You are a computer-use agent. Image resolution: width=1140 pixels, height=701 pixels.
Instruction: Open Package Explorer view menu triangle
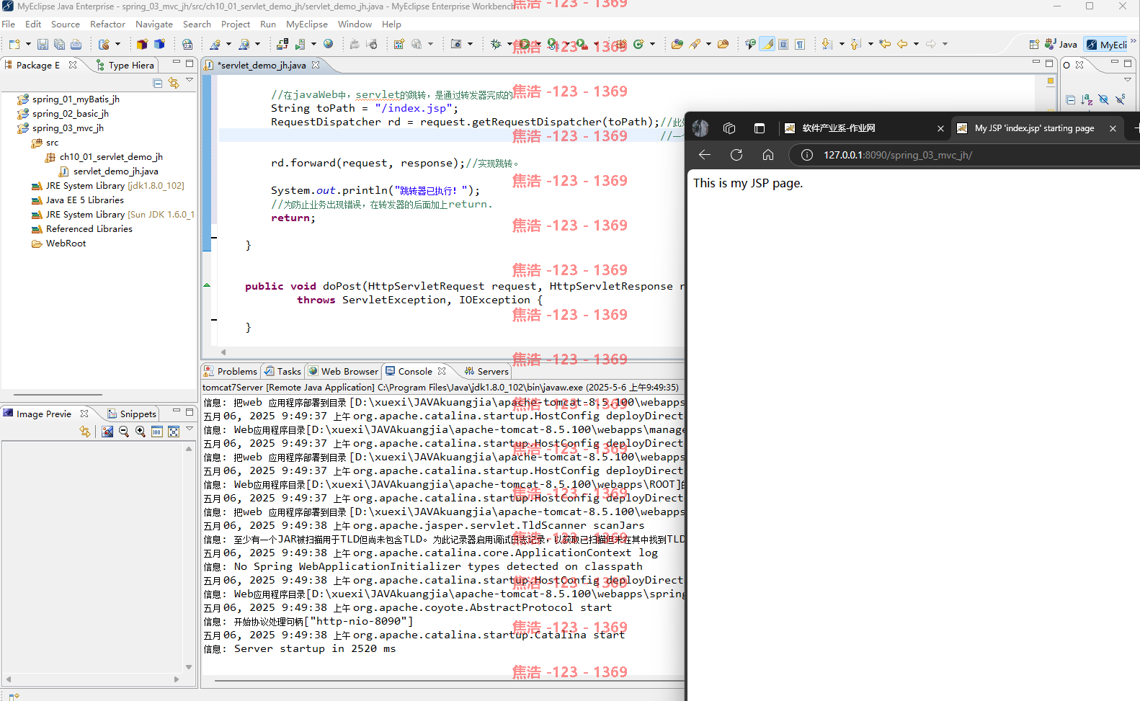pos(190,80)
